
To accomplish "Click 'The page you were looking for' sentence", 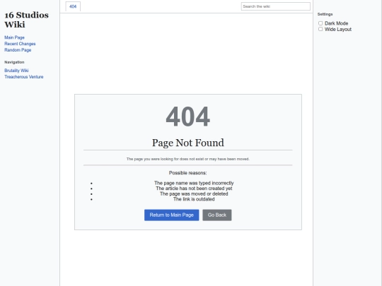I will [188, 159].
